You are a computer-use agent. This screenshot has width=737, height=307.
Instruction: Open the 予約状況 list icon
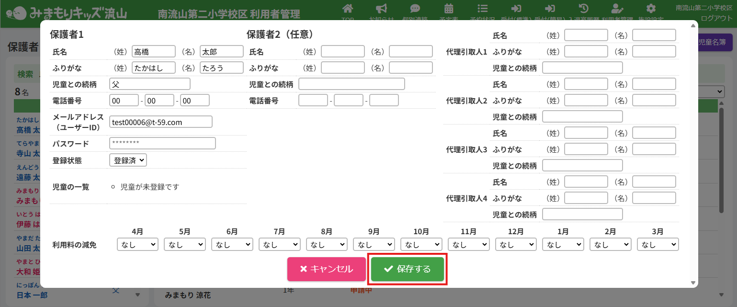(483, 9)
